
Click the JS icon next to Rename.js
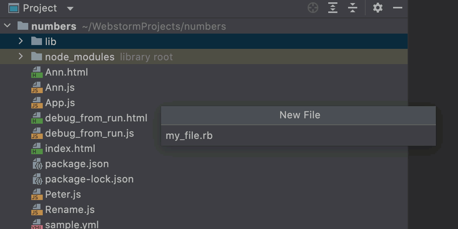36,210
